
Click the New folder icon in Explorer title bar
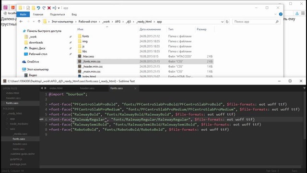point(34,8)
